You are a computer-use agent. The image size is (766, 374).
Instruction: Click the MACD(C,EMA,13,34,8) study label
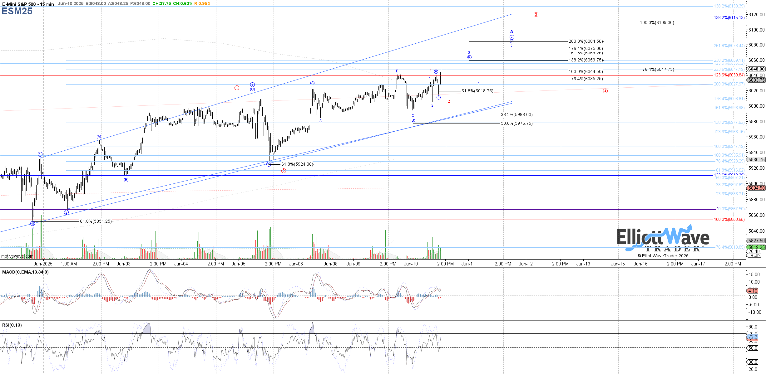25,272
